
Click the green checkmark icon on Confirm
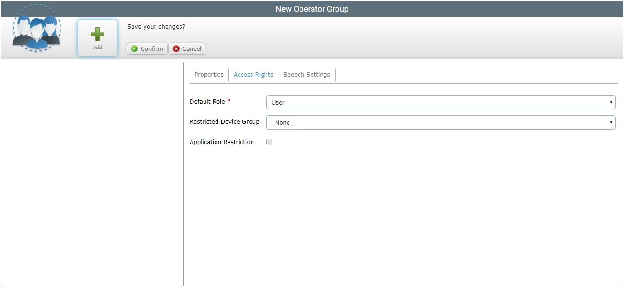click(x=134, y=48)
